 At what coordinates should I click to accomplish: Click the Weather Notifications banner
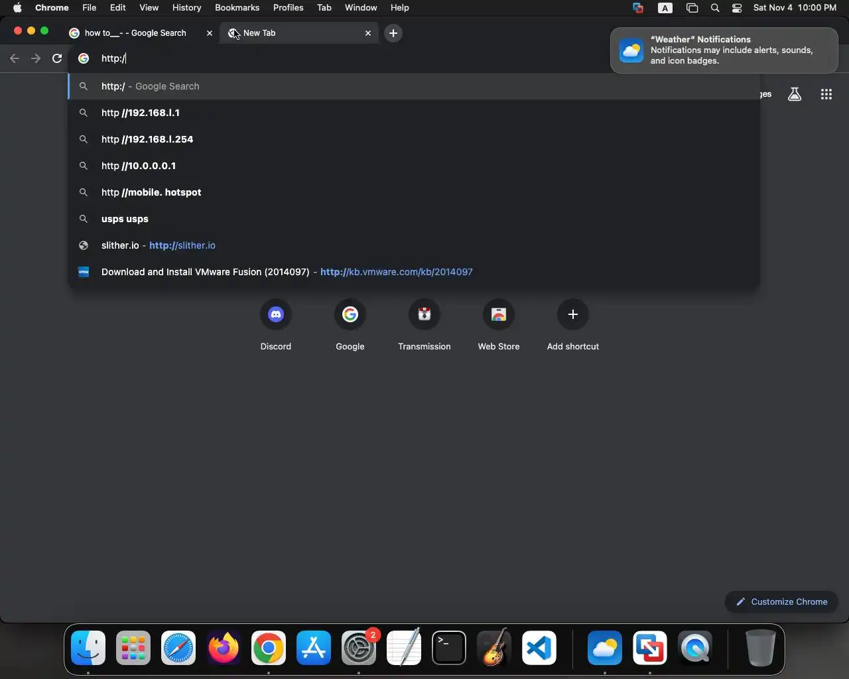coord(724,50)
